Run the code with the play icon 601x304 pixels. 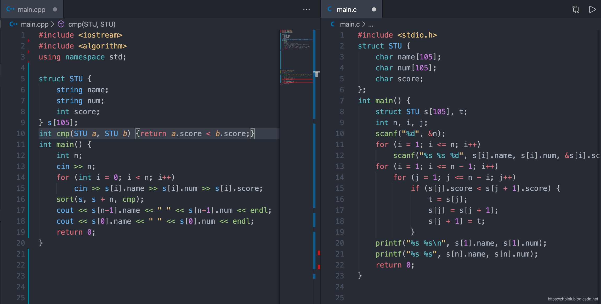(x=592, y=9)
